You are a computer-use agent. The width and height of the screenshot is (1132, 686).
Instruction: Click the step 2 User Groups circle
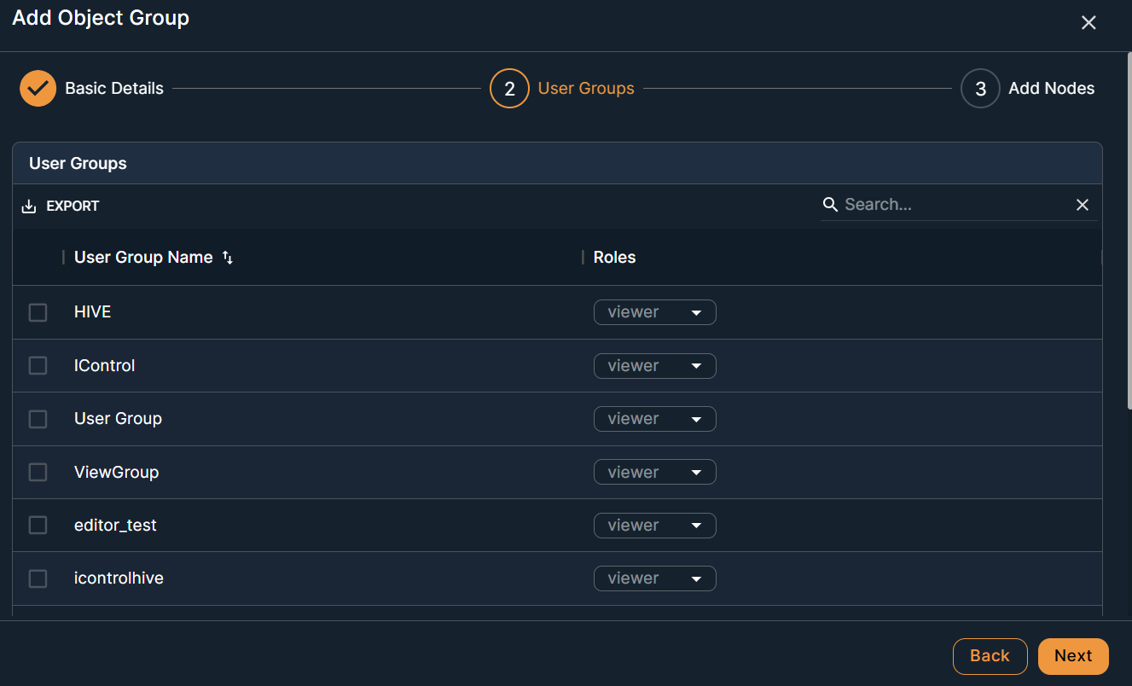[509, 89]
